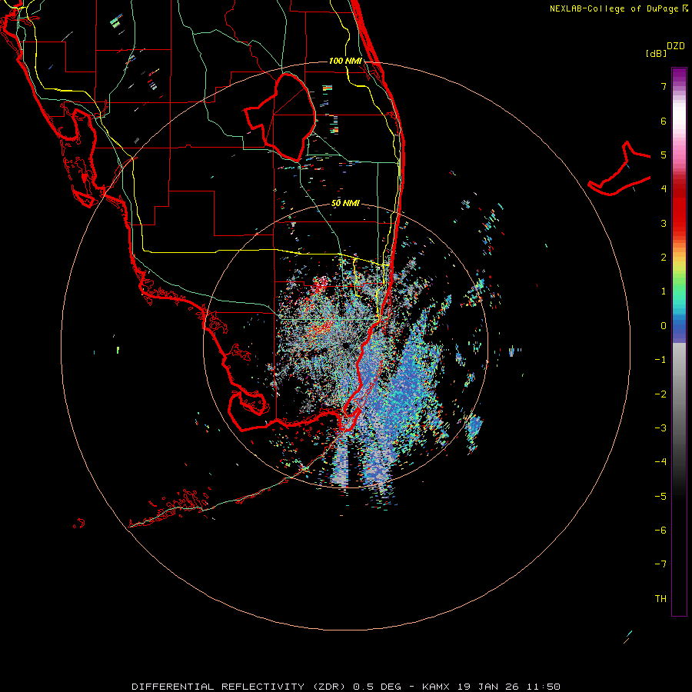Click the 19 JAN 26 11:50 timestamp
Viewport: 692px width, 692px height.
coord(508,687)
